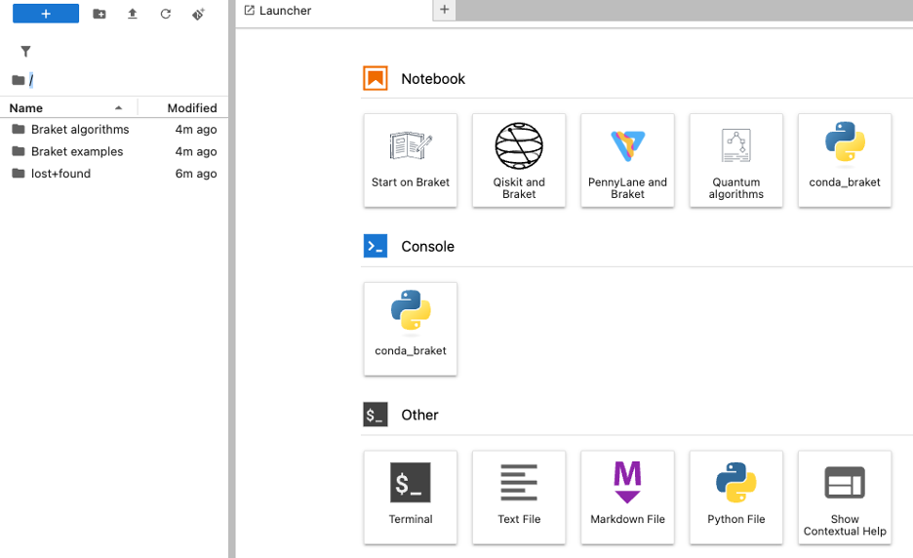Open a new tab with plus button

click(x=444, y=10)
